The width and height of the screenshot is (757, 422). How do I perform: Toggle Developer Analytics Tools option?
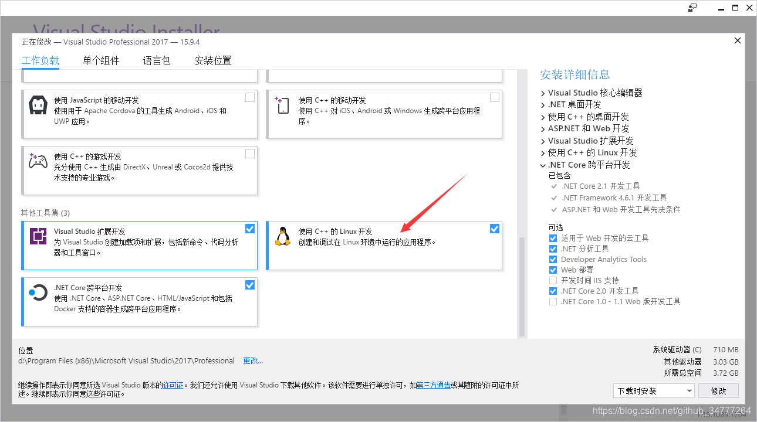pyautogui.click(x=553, y=259)
